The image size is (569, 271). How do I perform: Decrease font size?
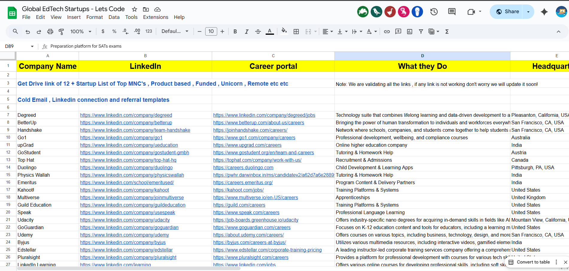point(200,31)
